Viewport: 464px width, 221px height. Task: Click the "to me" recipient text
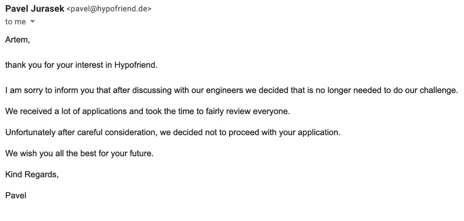[x=16, y=22]
